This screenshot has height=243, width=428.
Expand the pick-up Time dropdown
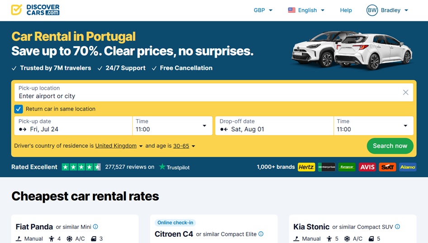(x=172, y=126)
